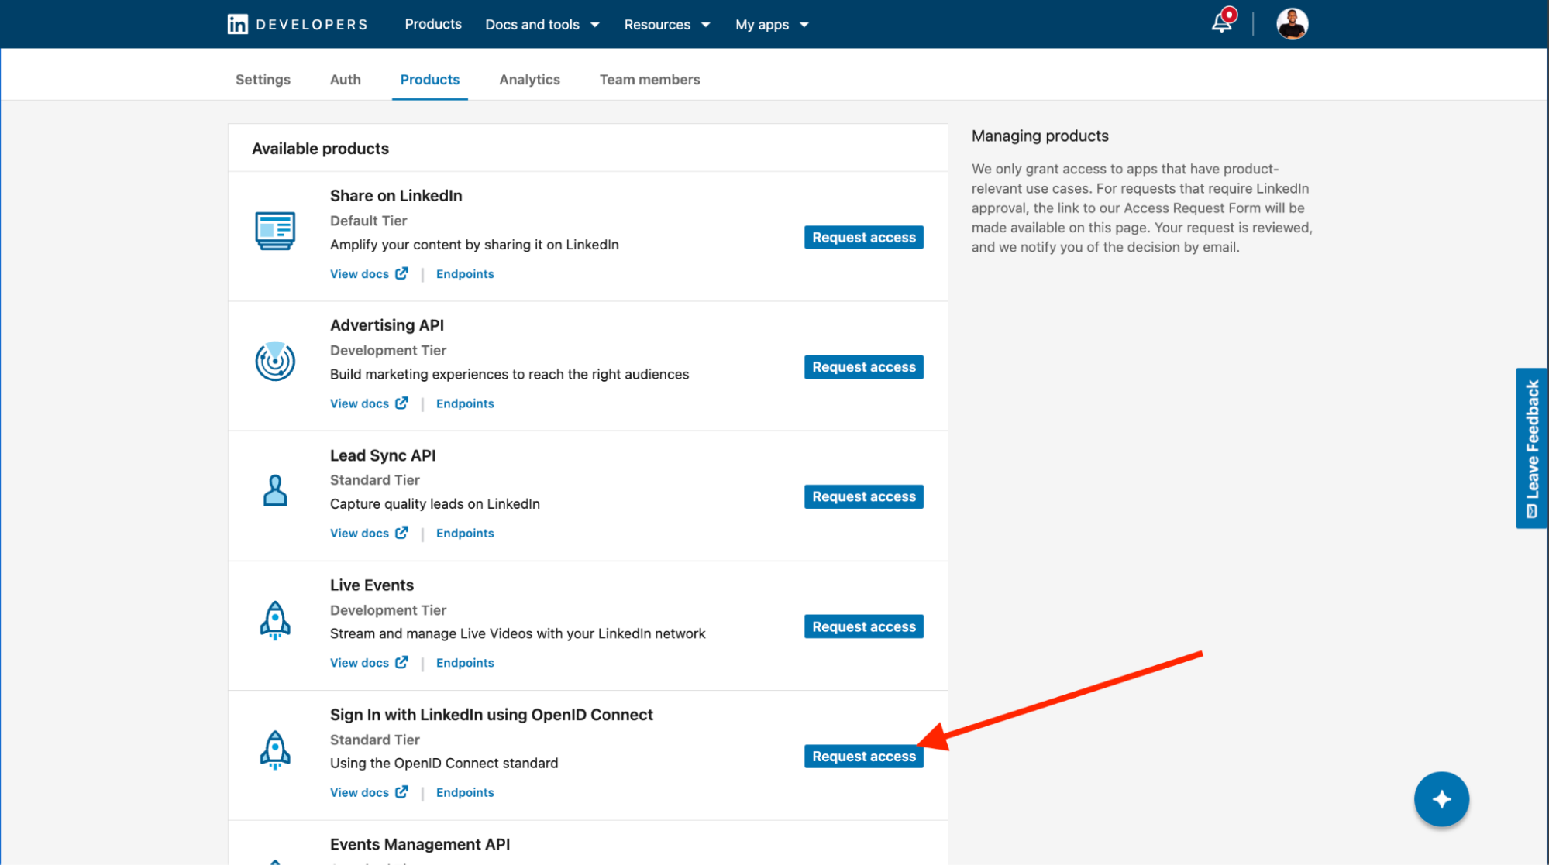The width and height of the screenshot is (1549, 865).
Task: Click the Sign In with LinkedIn rocket icon
Action: pyautogui.click(x=275, y=750)
